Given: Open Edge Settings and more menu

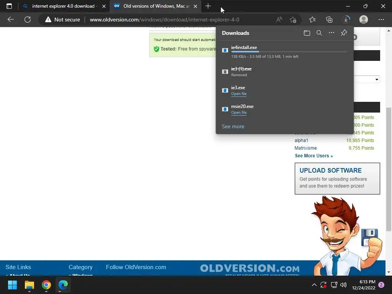Looking at the screenshot, I should (381, 20).
